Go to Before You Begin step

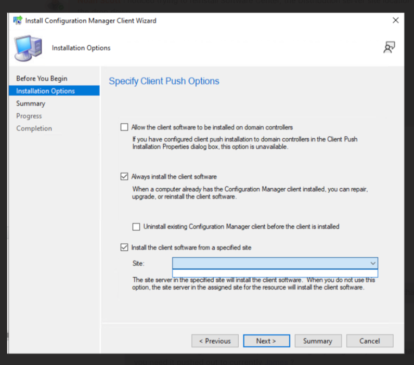(x=42, y=79)
